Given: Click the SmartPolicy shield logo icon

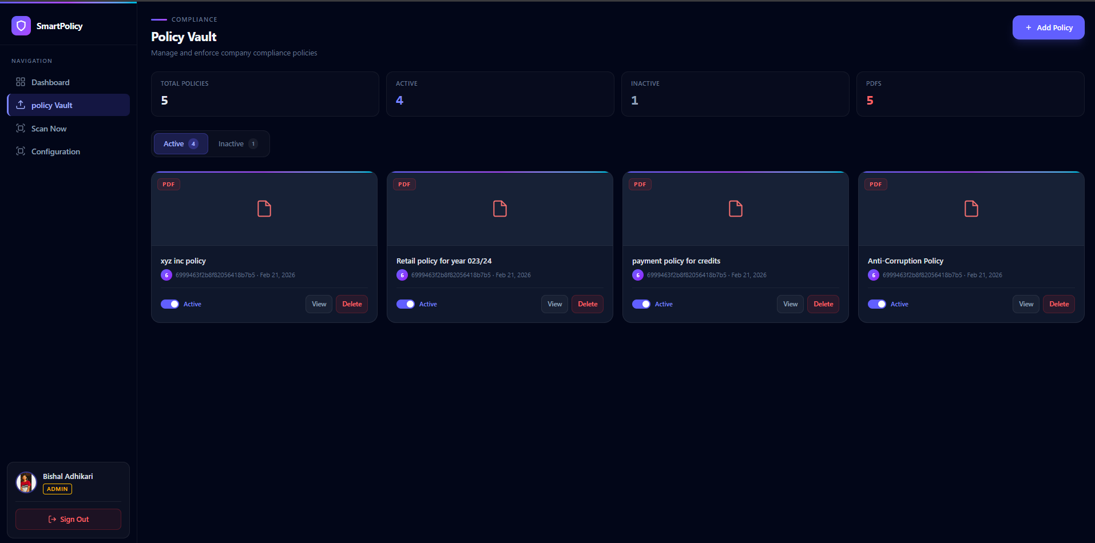Looking at the screenshot, I should pos(21,26).
